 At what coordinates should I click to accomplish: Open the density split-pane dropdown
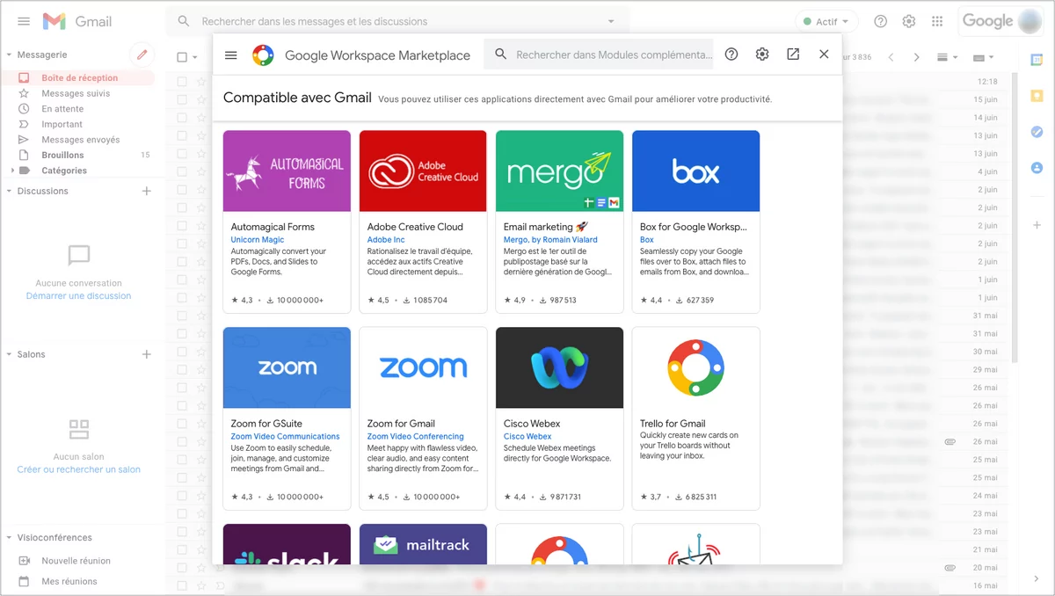click(947, 57)
